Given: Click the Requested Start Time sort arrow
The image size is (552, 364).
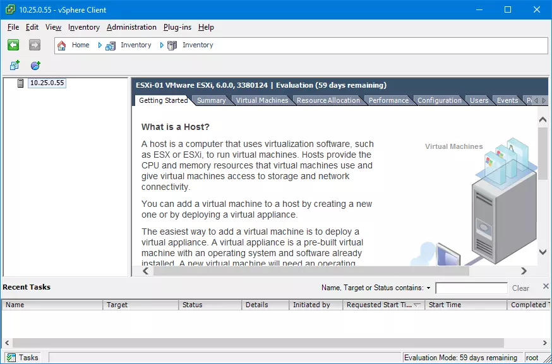Looking at the screenshot, I should [417, 305].
